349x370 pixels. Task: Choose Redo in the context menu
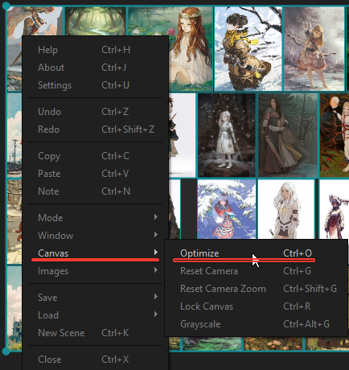tap(96, 129)
